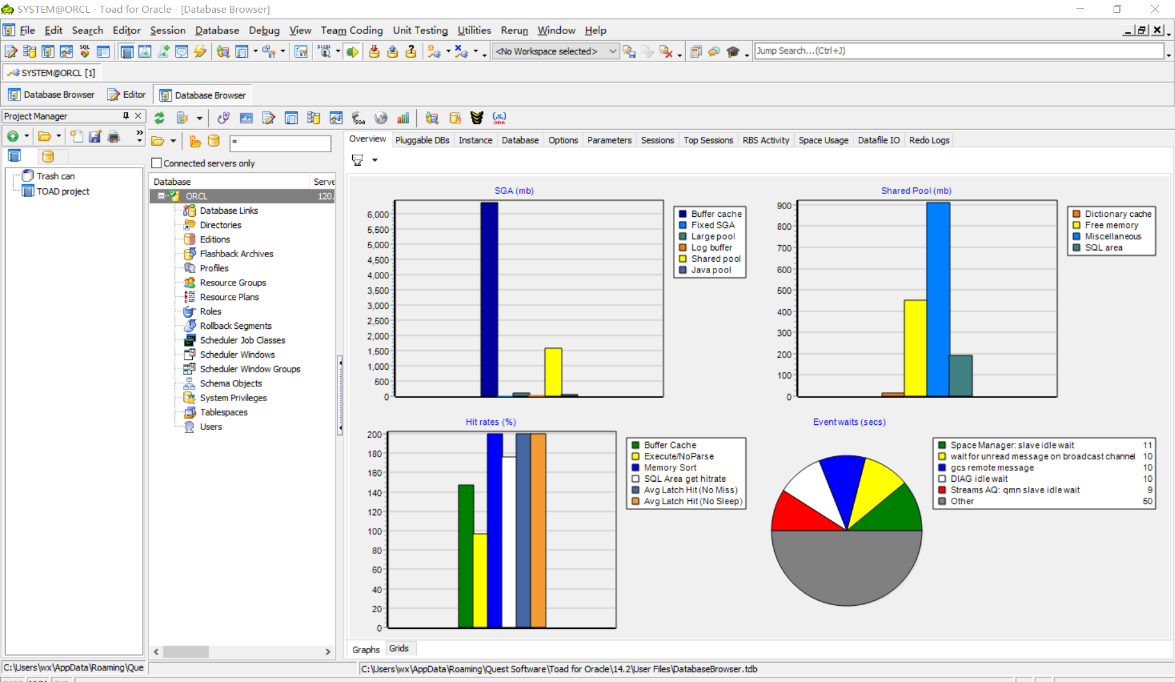Open the SGA trace footprint icon

pos(359,118)
